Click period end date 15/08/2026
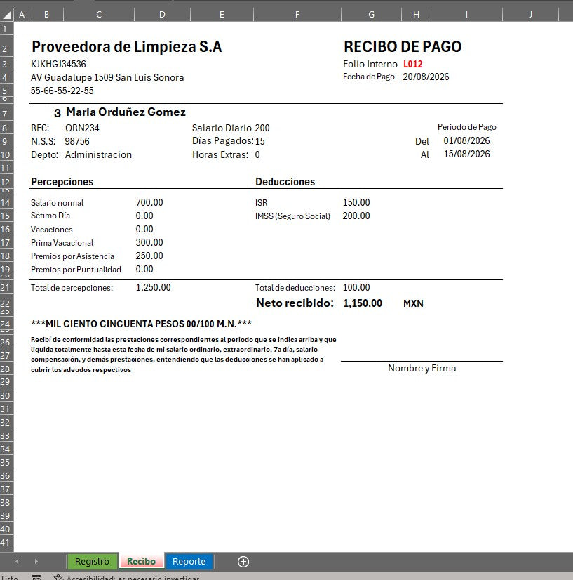This screenshot has height=580, width=573. point(466,154)
